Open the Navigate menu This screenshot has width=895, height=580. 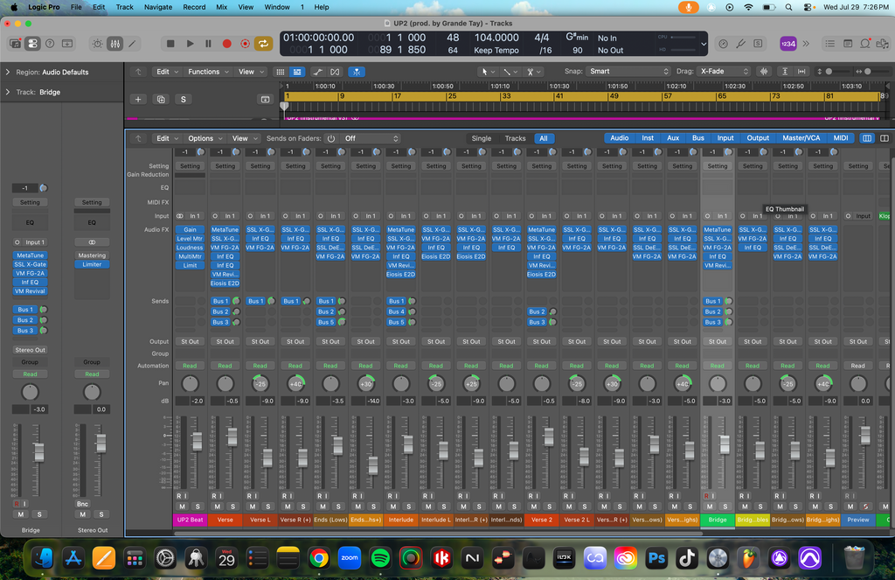[158, 7]
